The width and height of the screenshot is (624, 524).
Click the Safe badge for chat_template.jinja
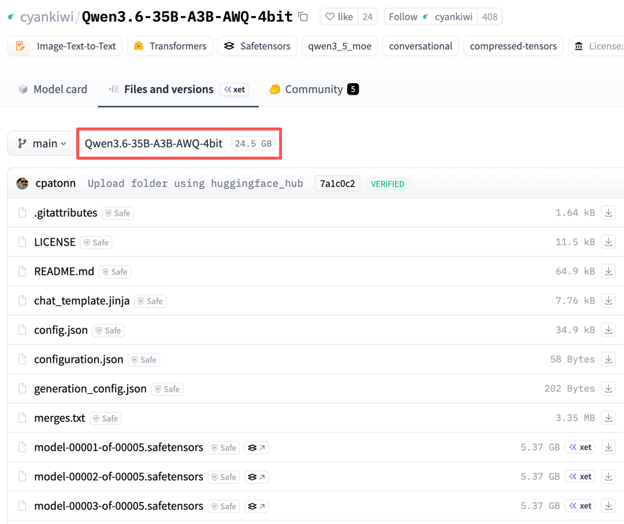coord(150,301)
